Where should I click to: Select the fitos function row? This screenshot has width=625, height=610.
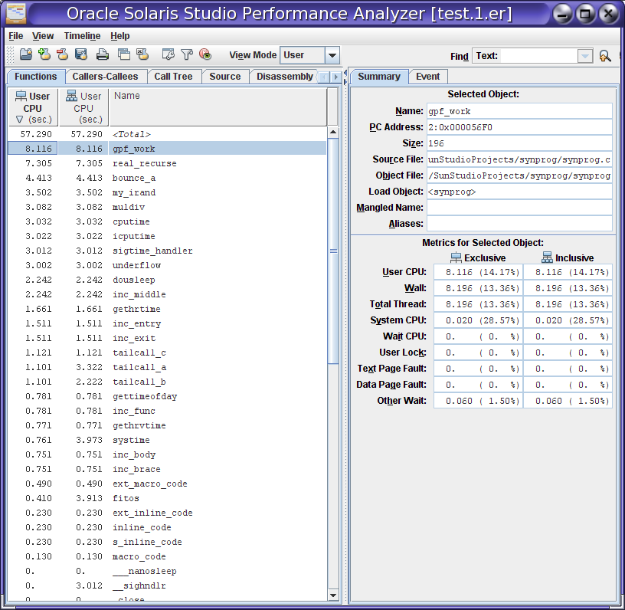167,498
